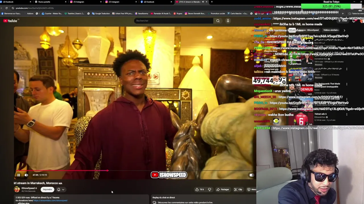Close the irl stream YouTube tab
The height and width of the screenshot is (204, 364).
[207, 2]
